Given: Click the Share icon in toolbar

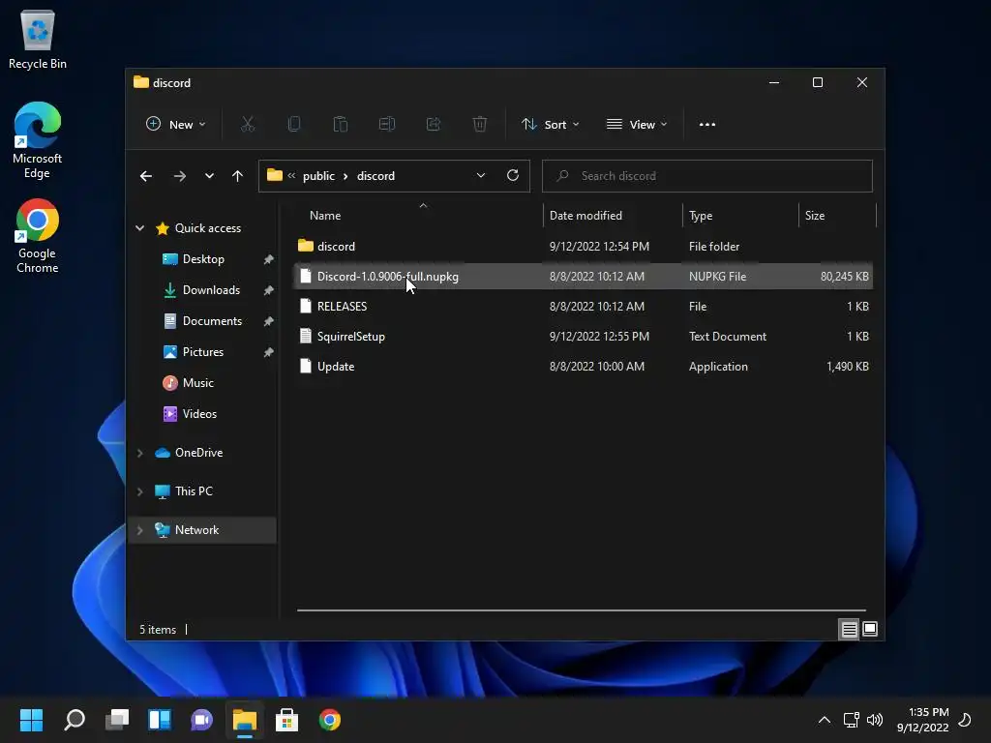Looking at the screenshot, I should tap(434, 125).
